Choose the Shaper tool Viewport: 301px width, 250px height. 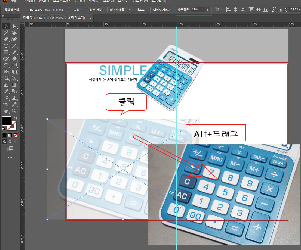coord(6,59)
